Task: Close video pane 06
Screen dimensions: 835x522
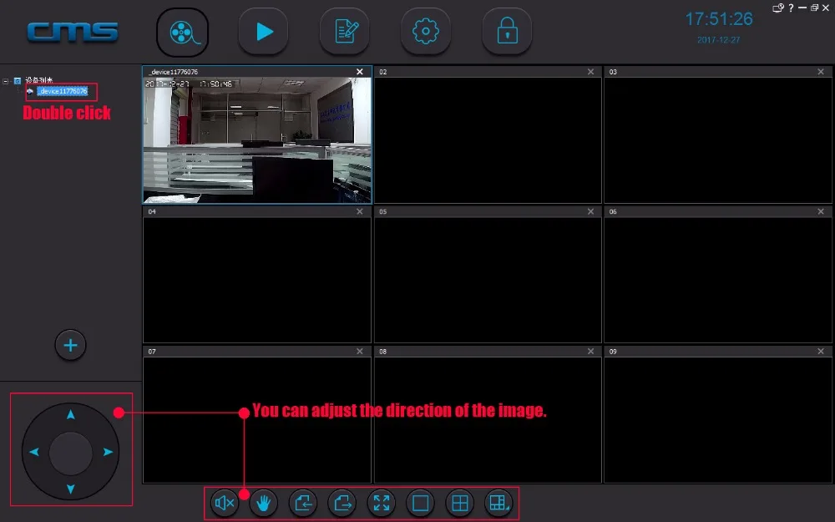Action: tap(821, 211)
